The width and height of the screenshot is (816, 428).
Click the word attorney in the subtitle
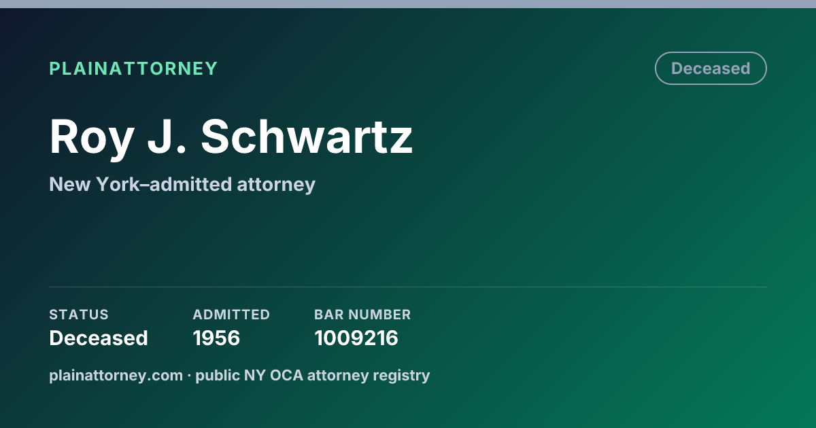pos(276,184)
